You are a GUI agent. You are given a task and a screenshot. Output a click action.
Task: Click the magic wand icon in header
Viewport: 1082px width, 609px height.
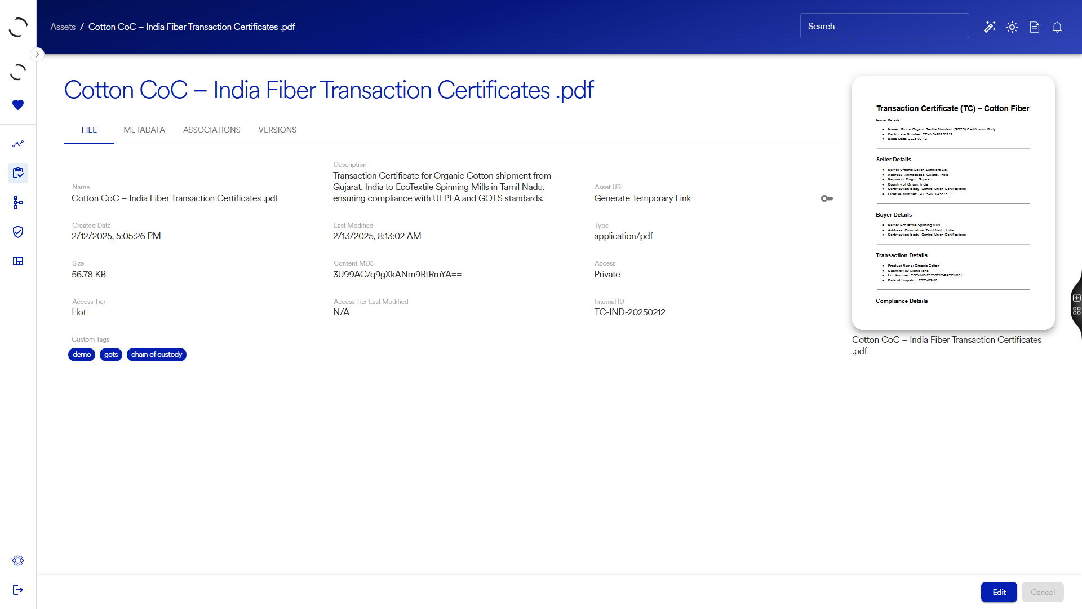[x=990, y=27]
